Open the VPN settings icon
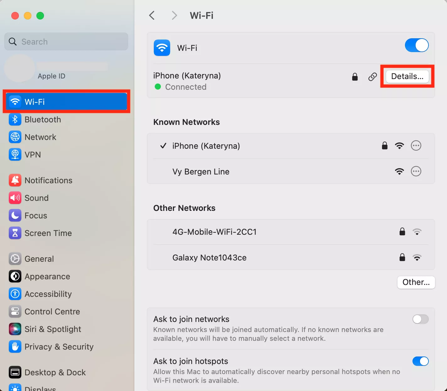 [x=15, y=155]
